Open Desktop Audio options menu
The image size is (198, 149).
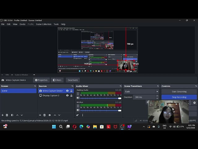pyautogui.click(x=78, y=94)
